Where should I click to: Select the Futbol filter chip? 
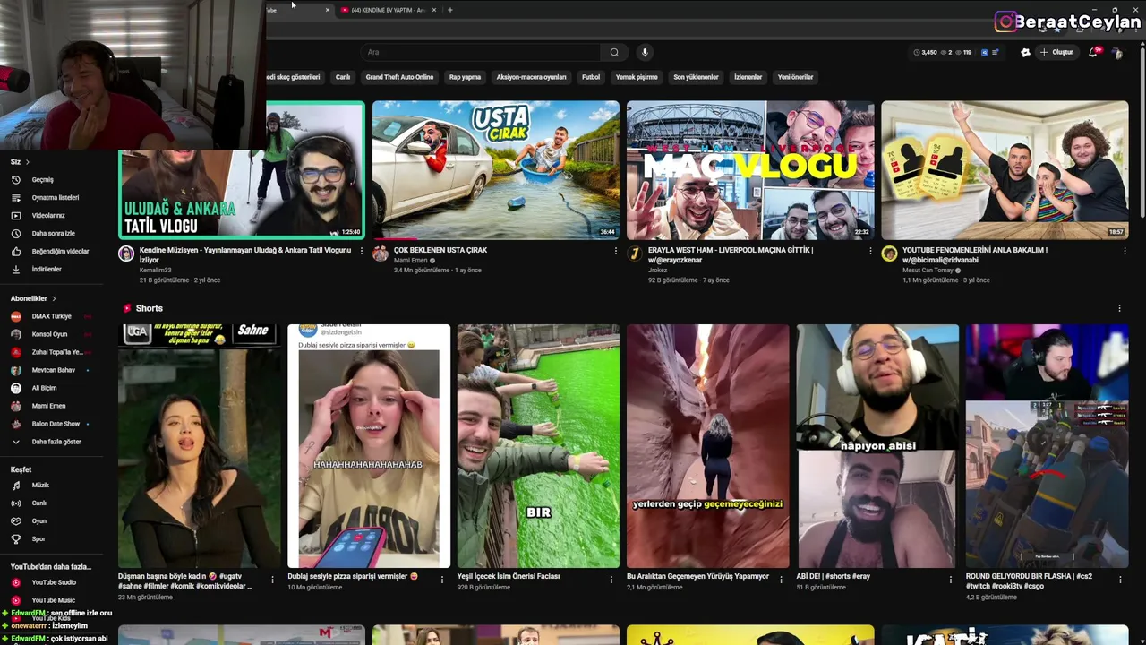pyautogui.click(x=591, y=77)
